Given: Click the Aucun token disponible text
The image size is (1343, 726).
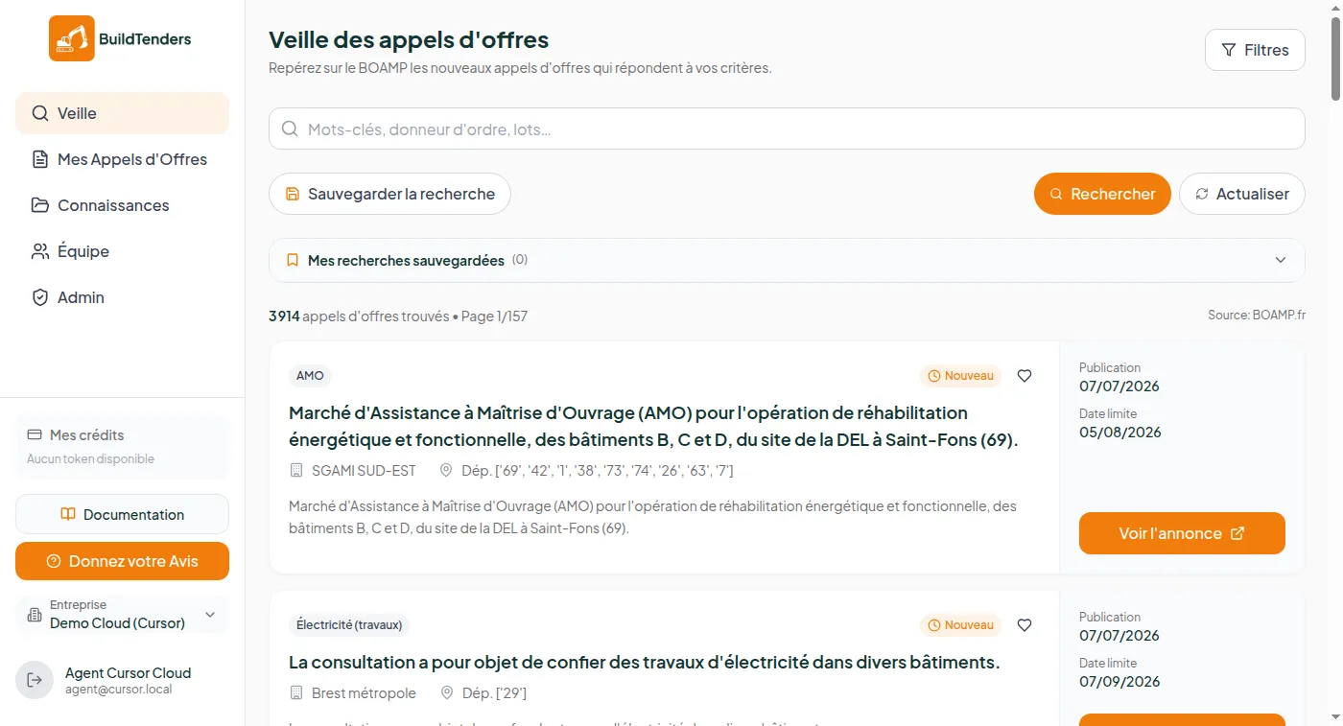Looking at the screenshot, I should (90, 458).
